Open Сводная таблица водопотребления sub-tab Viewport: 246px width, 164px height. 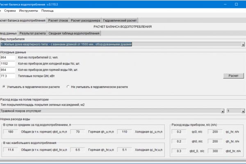click(x=74, y=33)
